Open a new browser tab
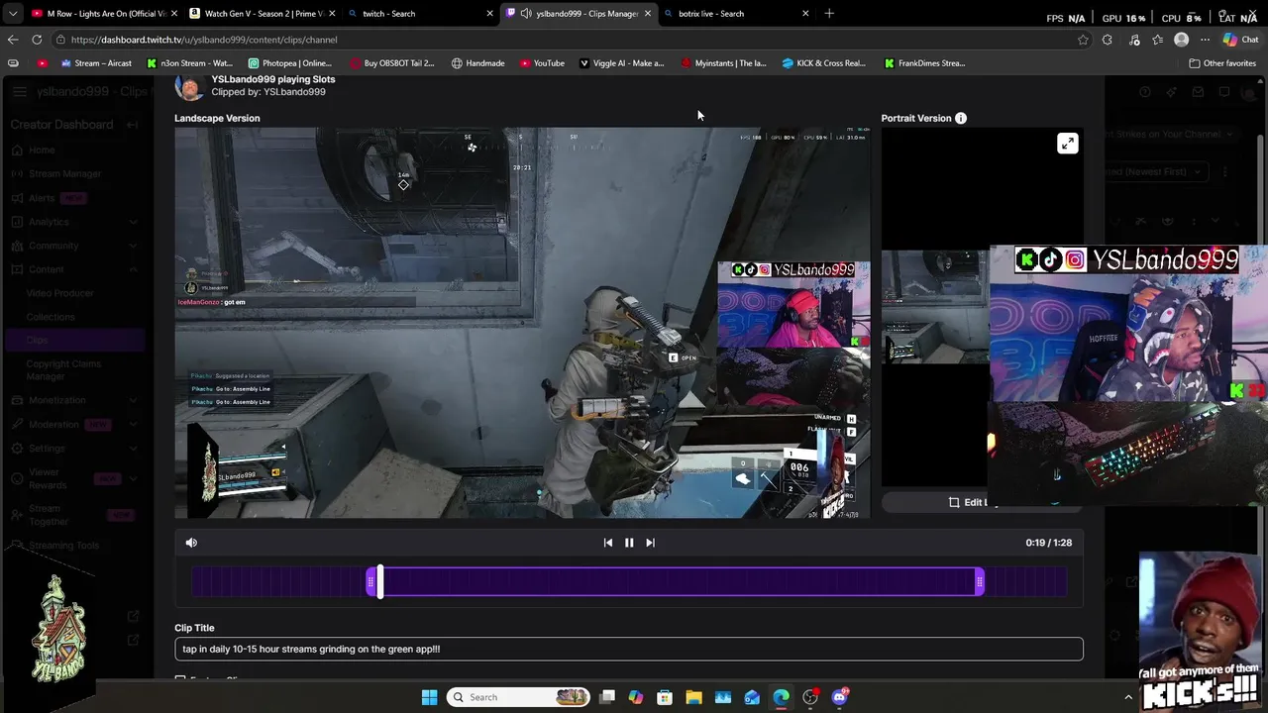The width and height of the screenshot is (1268, 713). click(x=829, y=14)
